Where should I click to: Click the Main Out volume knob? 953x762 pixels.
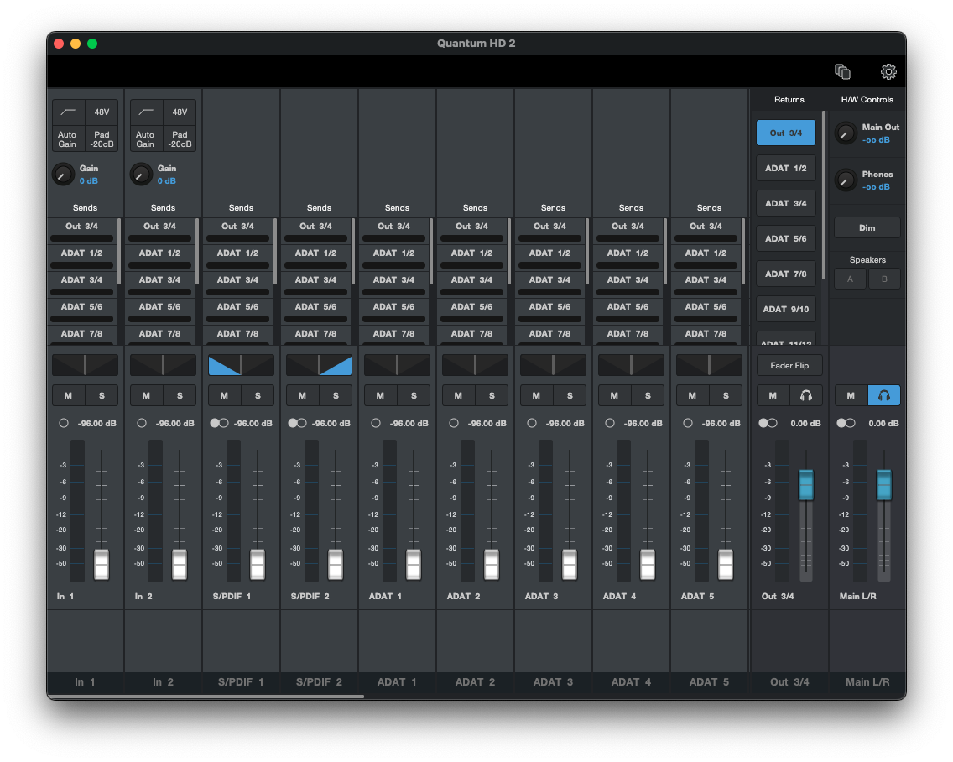846,133
